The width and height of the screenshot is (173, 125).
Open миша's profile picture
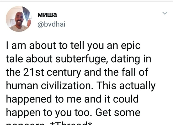tap(19, 19)
